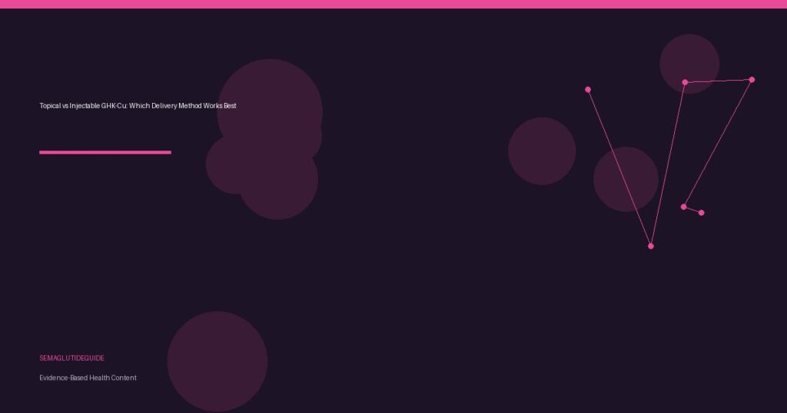Viewport: 787px width, 413px height.
Task: Click the pink dot inside the top-right circle
Action: [685, 82]
